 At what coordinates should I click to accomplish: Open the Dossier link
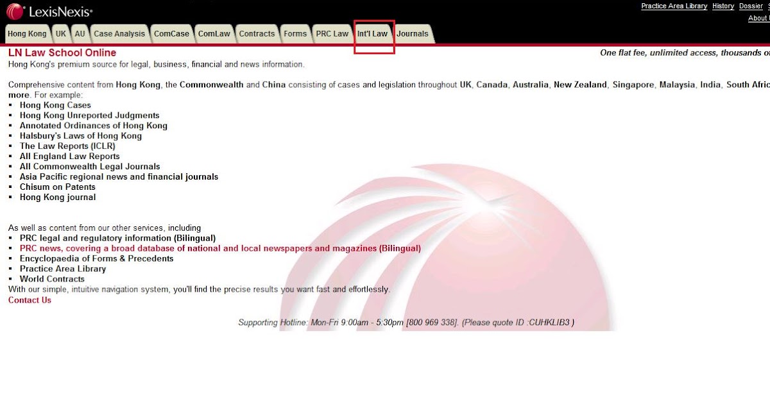(x=751, y=6)
